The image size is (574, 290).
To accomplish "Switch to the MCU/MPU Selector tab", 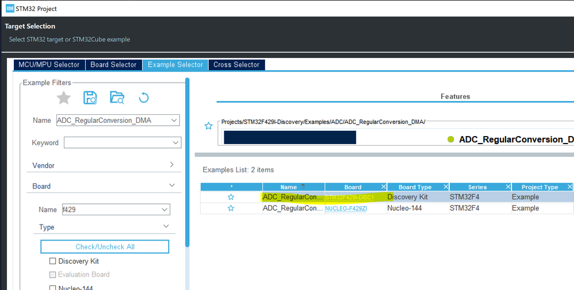I will (x=49, y=65).
